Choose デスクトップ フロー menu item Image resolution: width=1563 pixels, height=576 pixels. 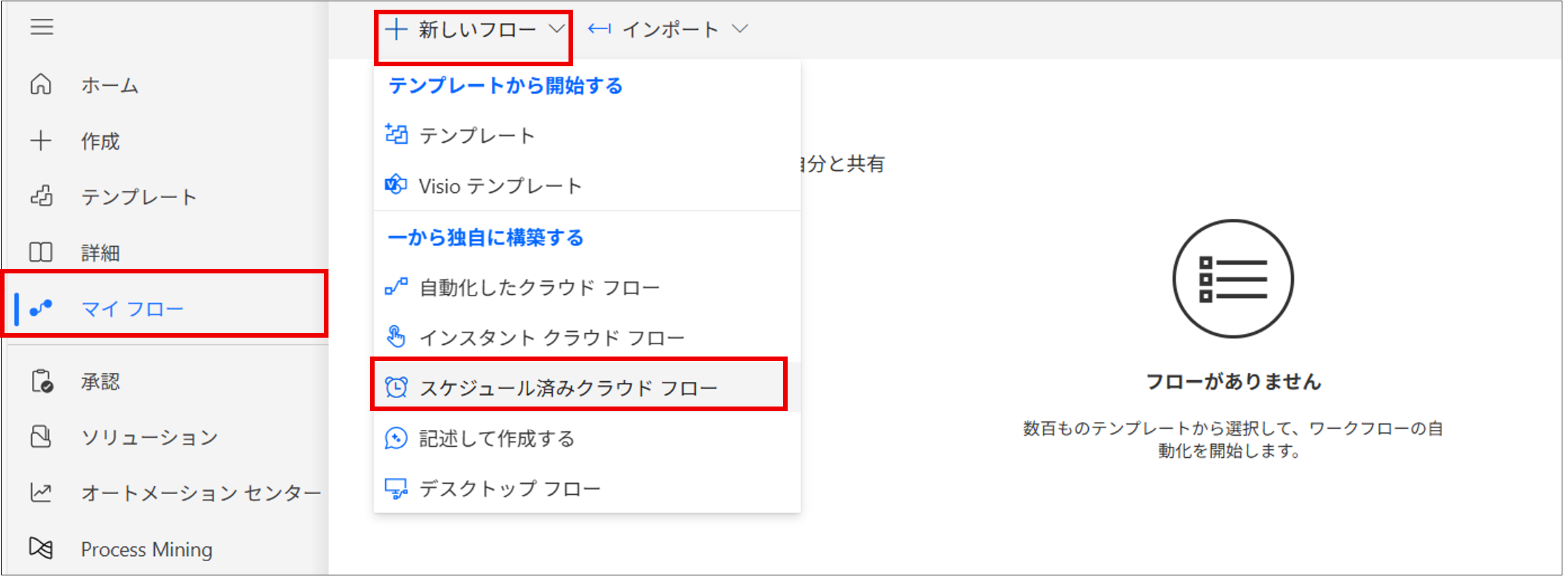(509, 488)
